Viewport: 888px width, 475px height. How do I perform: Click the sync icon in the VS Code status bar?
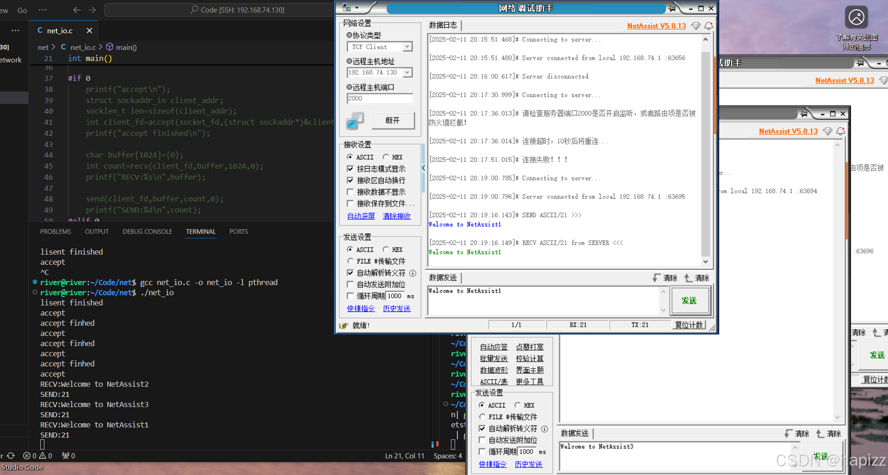click(x=11, y=456)
